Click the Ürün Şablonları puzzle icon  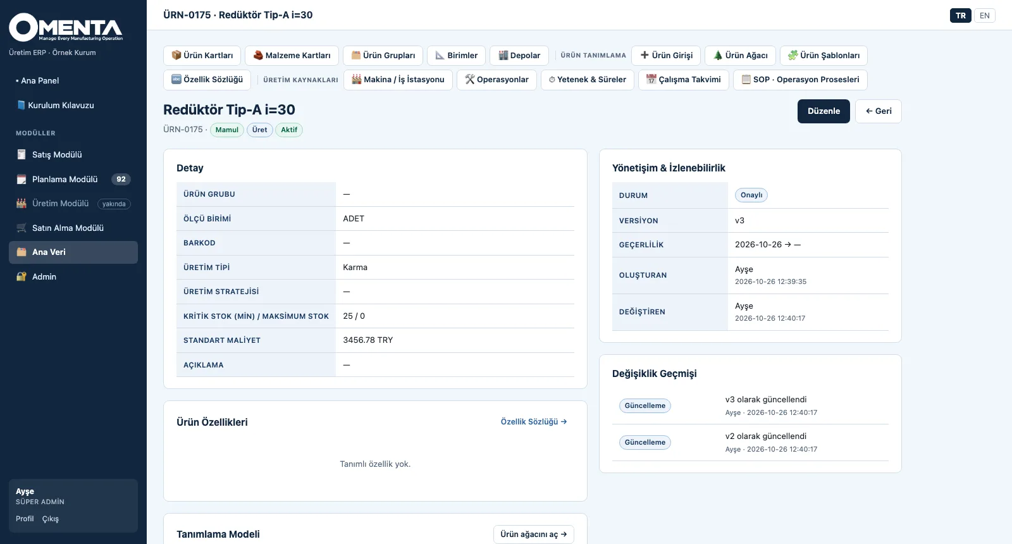click(x=793, y=55)
